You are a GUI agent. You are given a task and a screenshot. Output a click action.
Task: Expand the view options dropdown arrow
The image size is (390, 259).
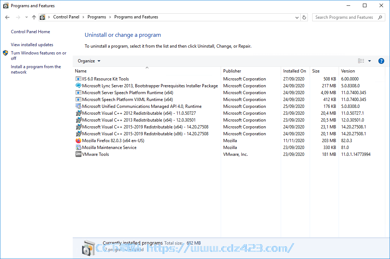point(370,61)
